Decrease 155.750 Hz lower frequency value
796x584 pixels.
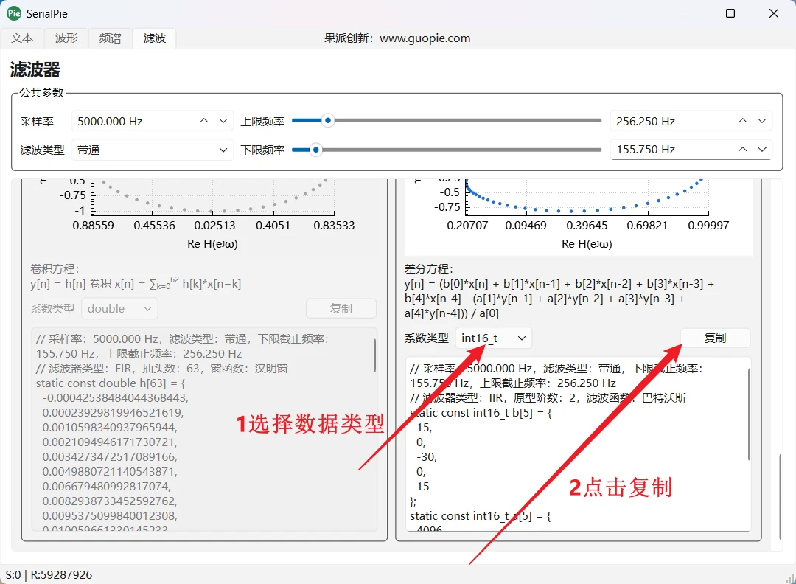tap(762, 149)
